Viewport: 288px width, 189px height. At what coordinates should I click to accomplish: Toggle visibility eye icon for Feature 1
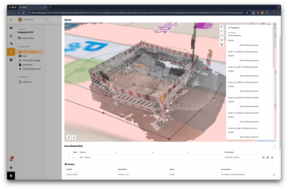[x=263, y=157]
